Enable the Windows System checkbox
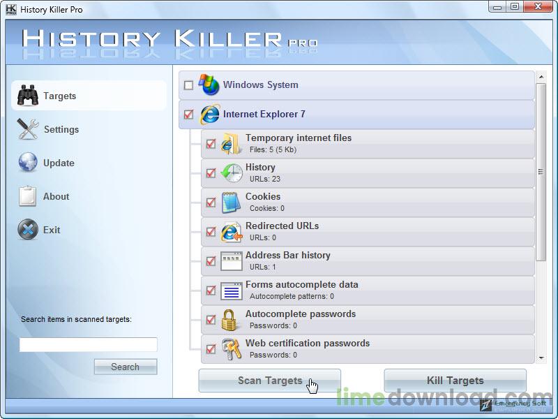 (188, 85)
